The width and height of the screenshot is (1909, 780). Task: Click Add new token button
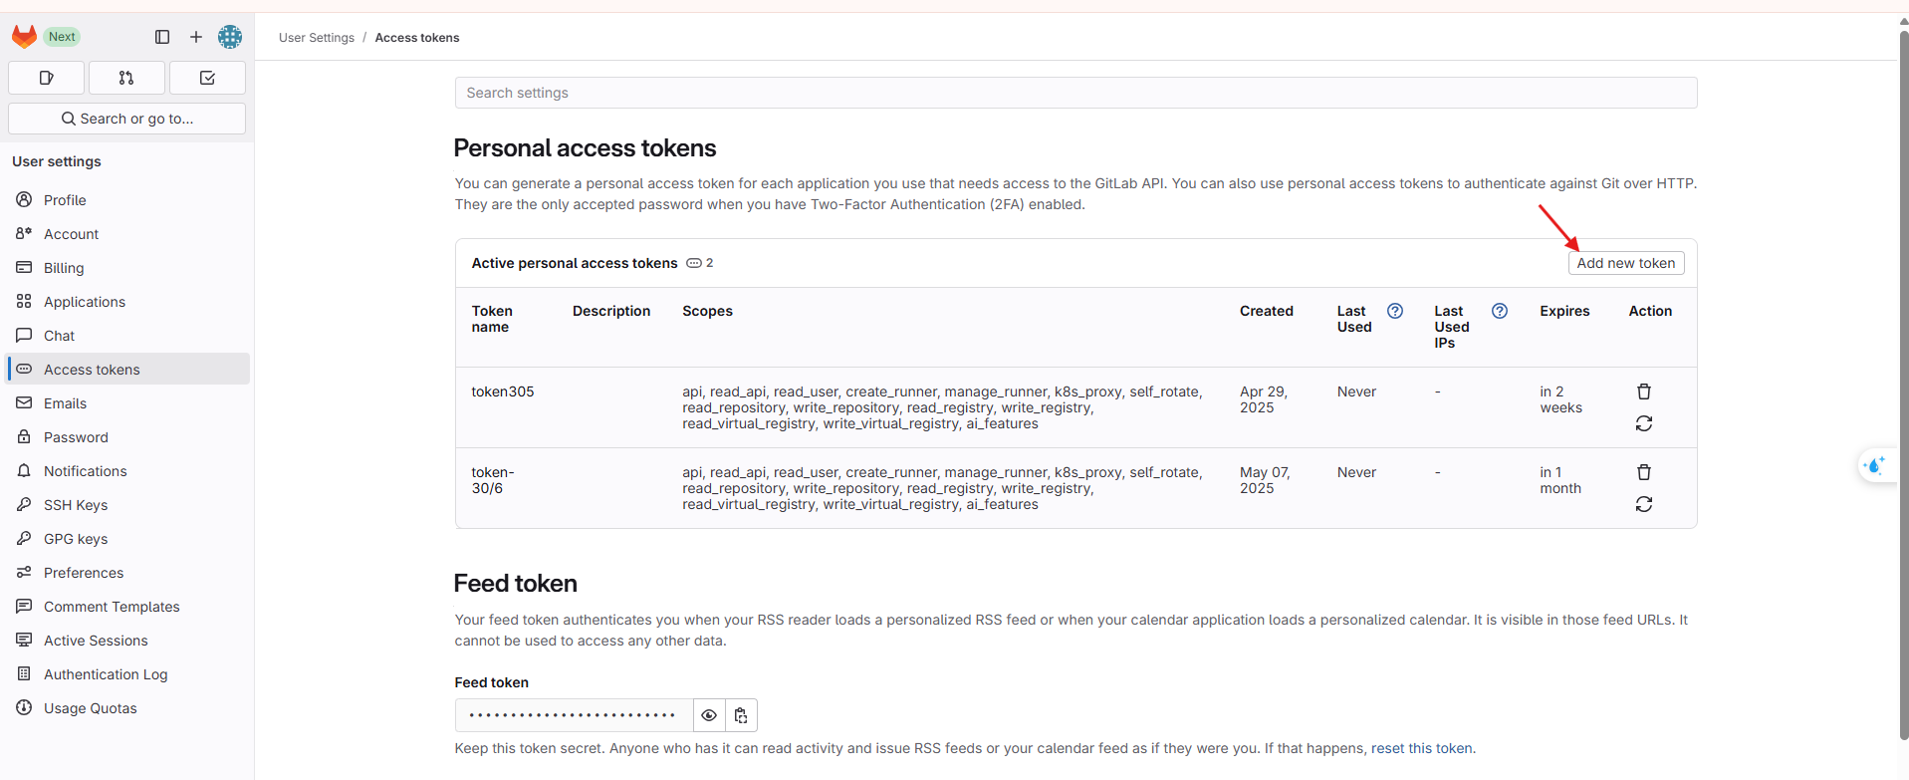1625,263
